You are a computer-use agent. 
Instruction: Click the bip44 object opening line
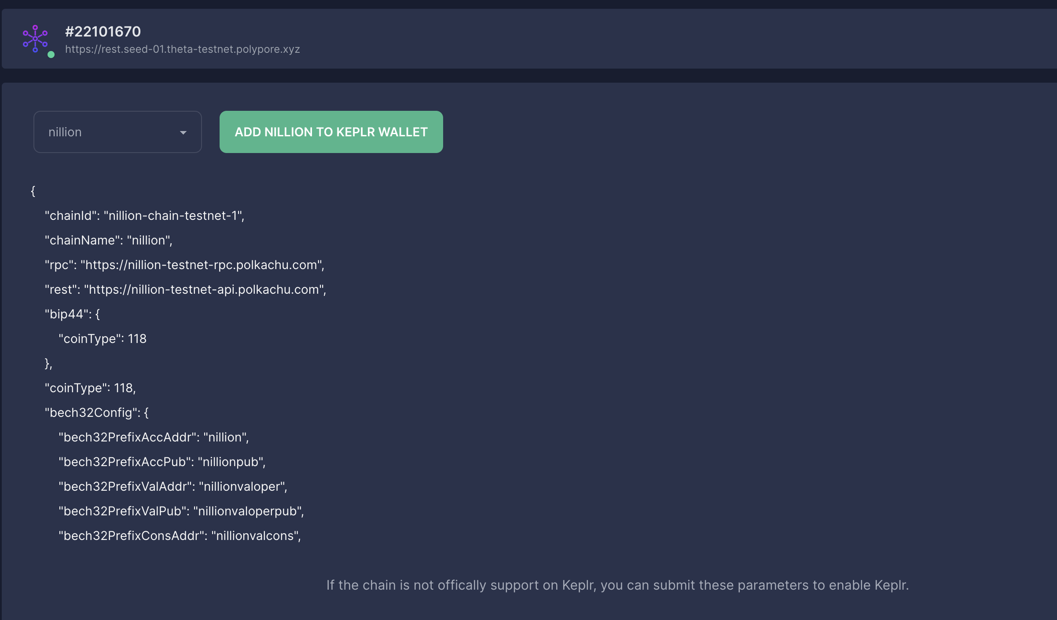(x=72, y=314)
